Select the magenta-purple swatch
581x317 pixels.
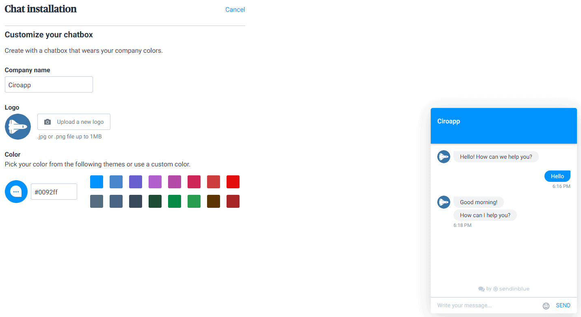(x=175, y=182)
